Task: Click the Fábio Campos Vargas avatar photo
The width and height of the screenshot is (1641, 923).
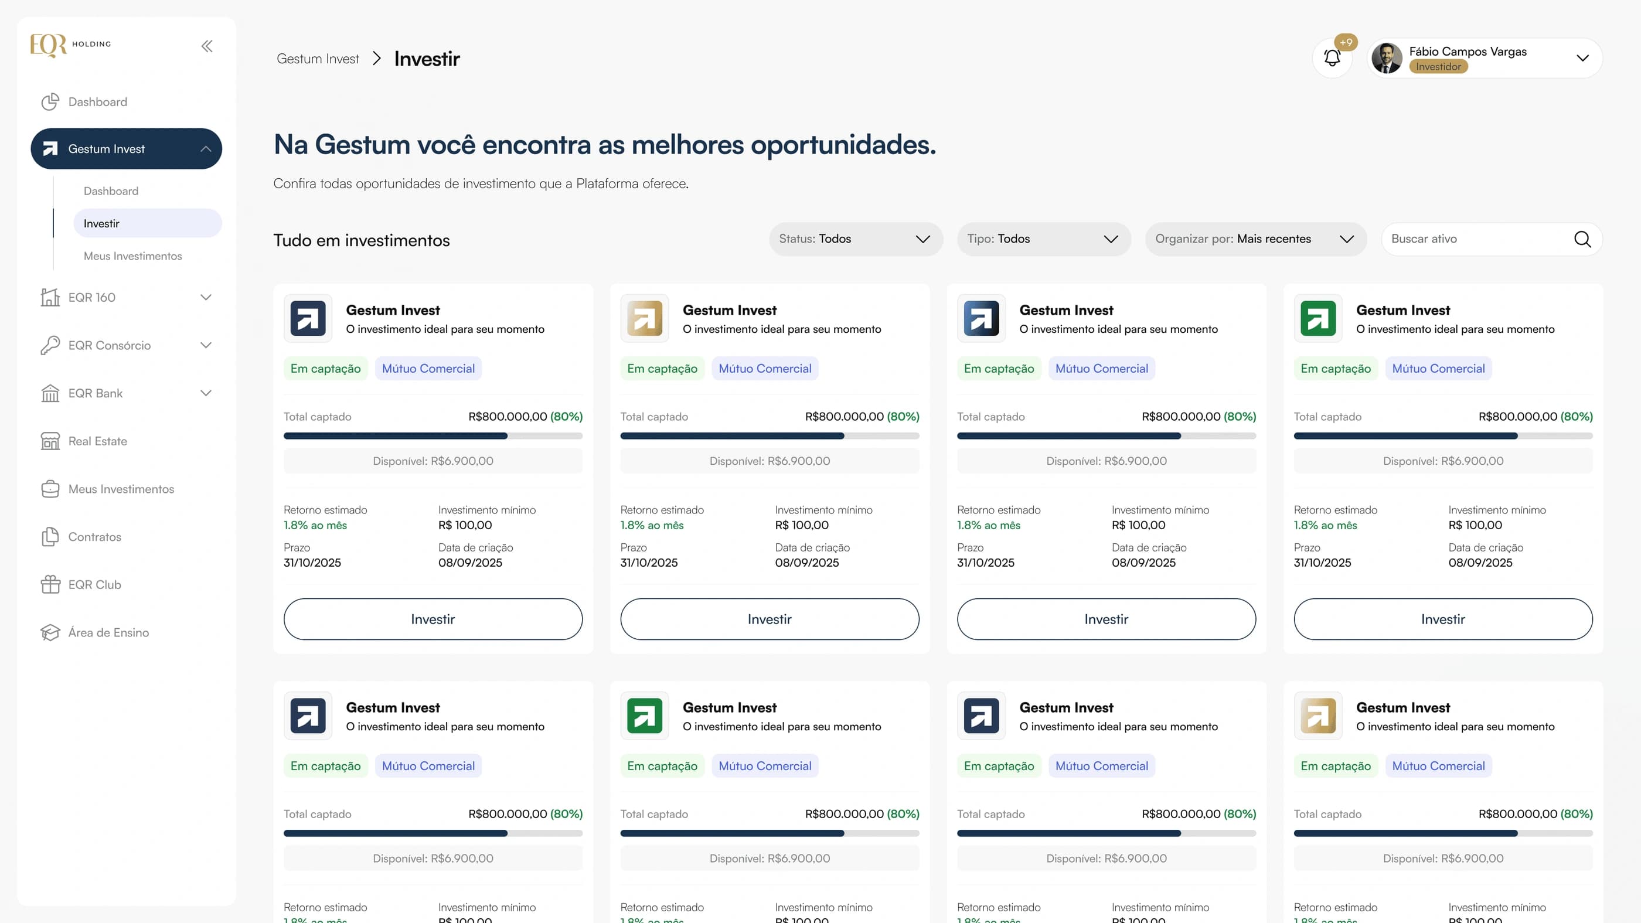Action: pyautogui.click(x=1387, y=58)
